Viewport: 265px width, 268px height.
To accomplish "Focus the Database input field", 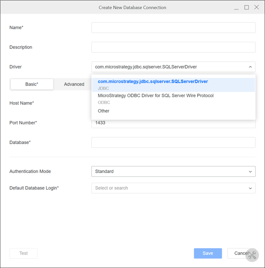I will click(x=173, y=142).
